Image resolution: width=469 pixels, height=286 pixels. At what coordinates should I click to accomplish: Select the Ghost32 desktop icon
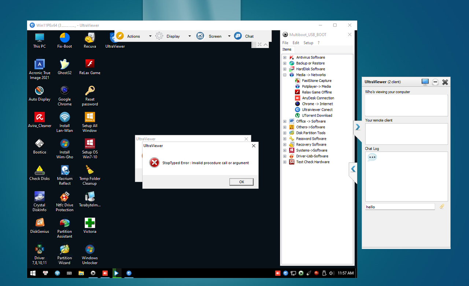coord(64,67)
